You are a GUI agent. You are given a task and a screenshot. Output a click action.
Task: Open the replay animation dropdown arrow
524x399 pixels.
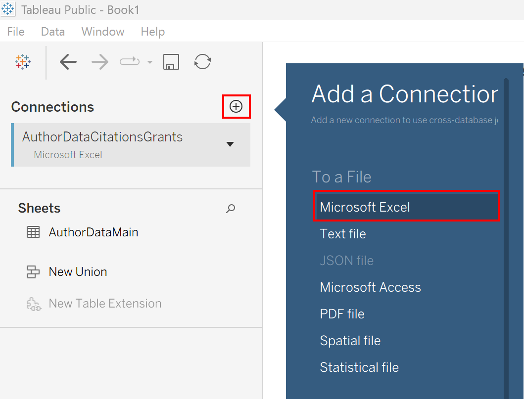point(150,62)
